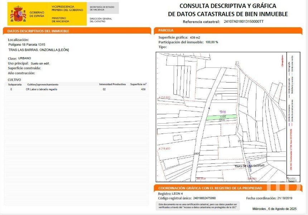
Task: Click the small blue point marker on the road
Action: point(209,107)
